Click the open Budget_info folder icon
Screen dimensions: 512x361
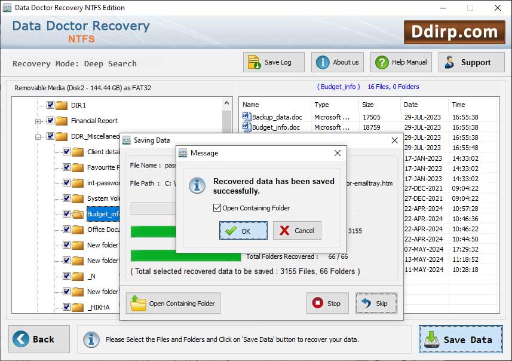coord(78,214)
